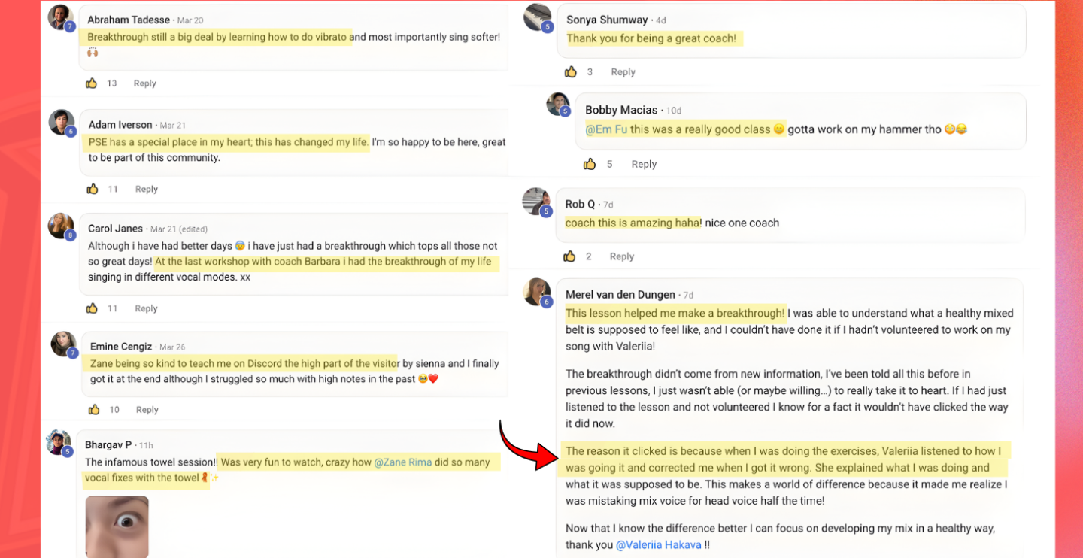This screenshot has width=1083, height=558.
Task: Open the @Em Fu mention link
Action: pyautogui.click(x=606, y=129)
